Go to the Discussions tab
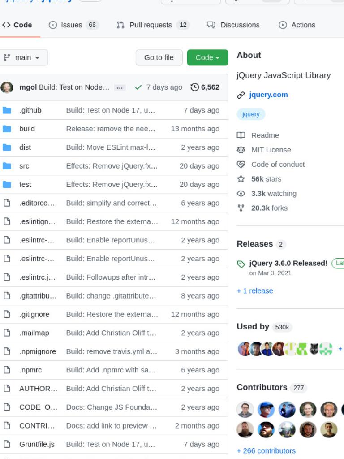This screenshot has width=344, height=459. 233,25
